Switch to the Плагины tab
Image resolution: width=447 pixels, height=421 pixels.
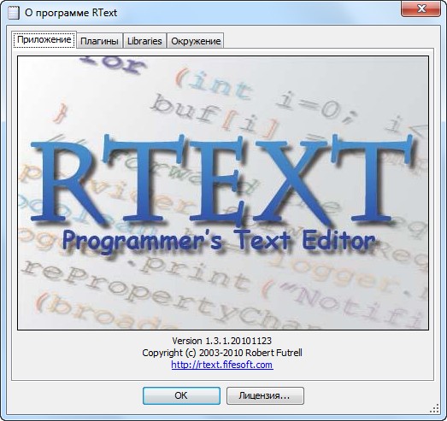[x=99, y=41]
